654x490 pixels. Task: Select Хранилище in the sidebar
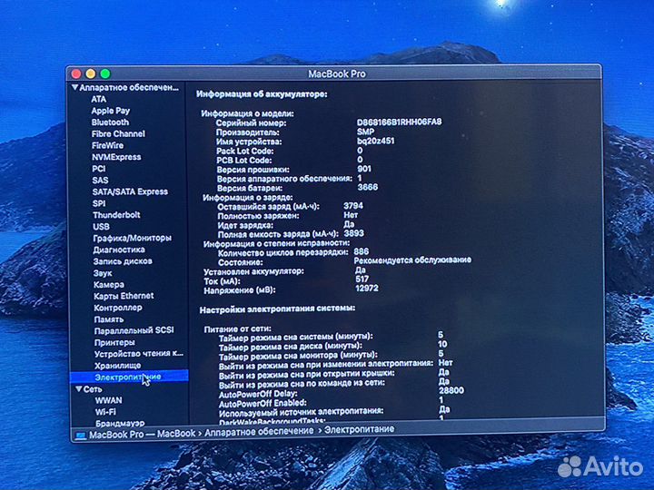tap(117, 366)
